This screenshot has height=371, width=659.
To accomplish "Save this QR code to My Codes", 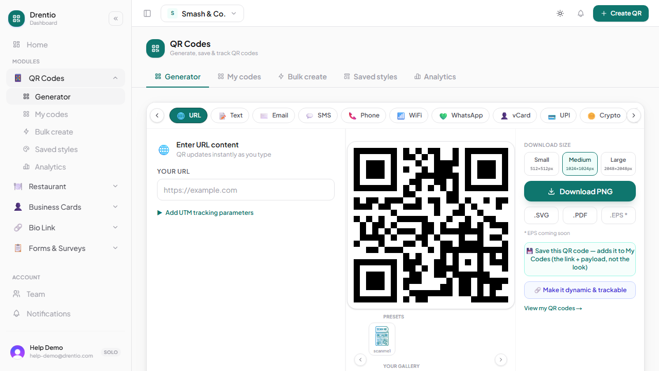I will click(580, 259).
